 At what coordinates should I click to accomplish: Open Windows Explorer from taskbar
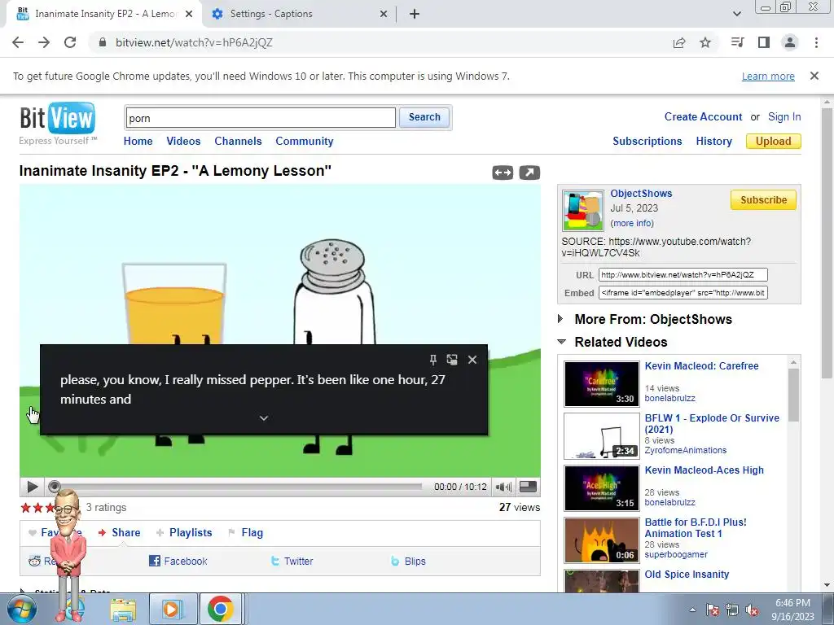pos(123,610)
